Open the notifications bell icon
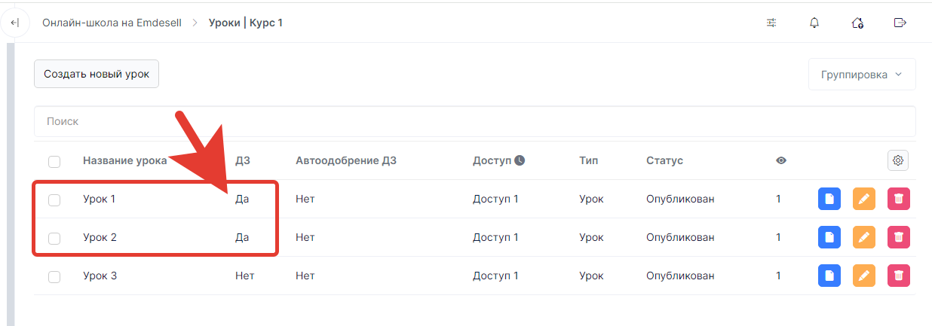This screenshot has width=932, height=326. pos(814,23)
